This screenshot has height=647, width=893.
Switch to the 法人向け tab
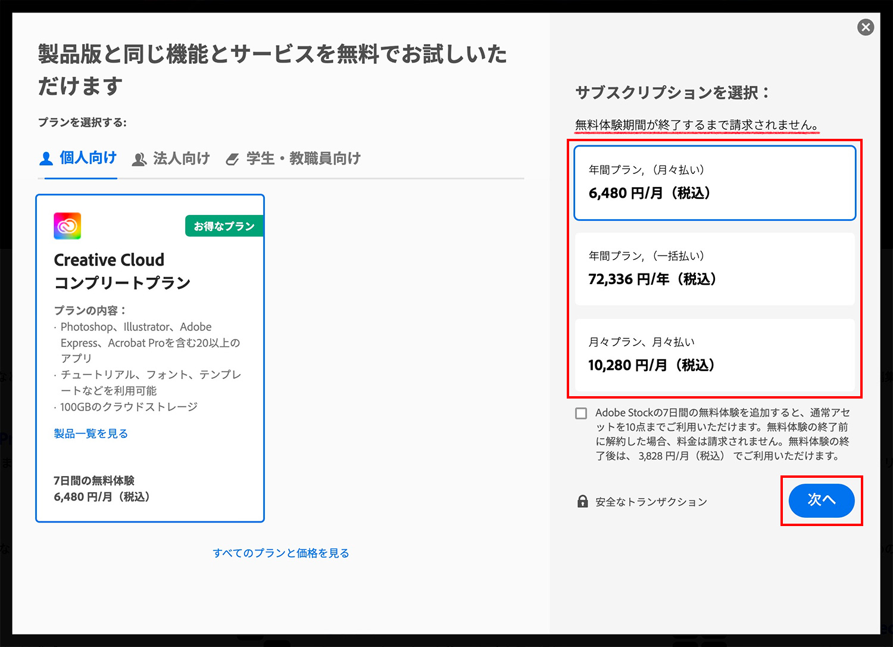click(171, 158)
